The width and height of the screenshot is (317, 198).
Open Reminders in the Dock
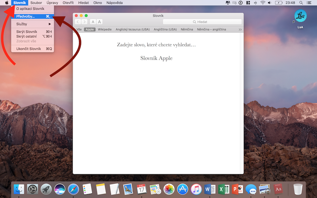point(87,189)
